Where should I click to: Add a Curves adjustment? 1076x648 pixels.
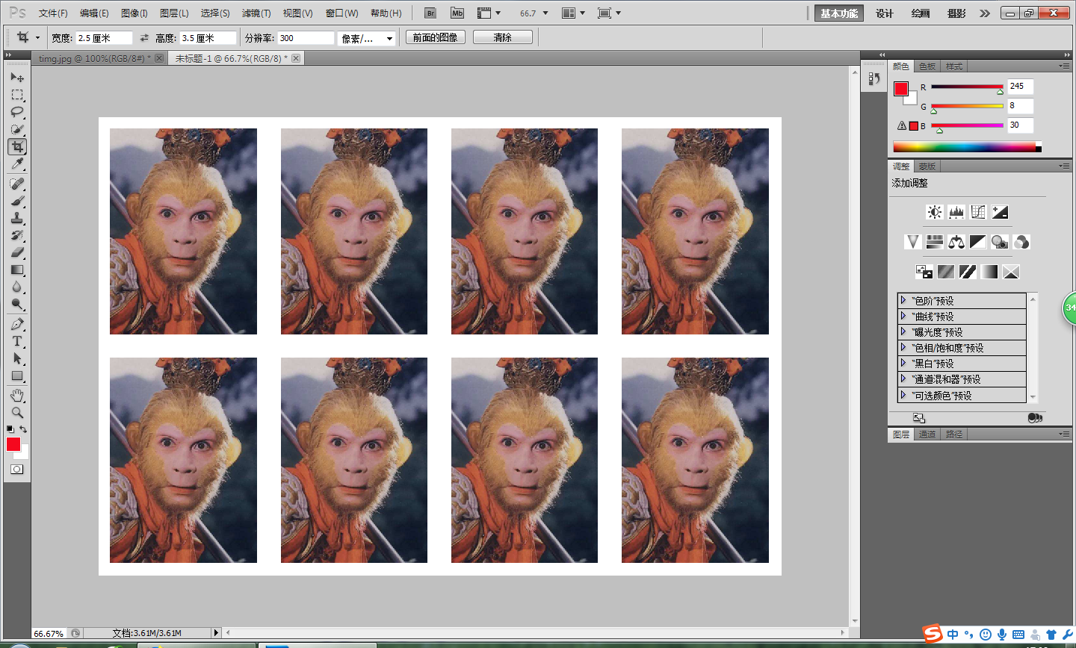[x=977, y=212]
